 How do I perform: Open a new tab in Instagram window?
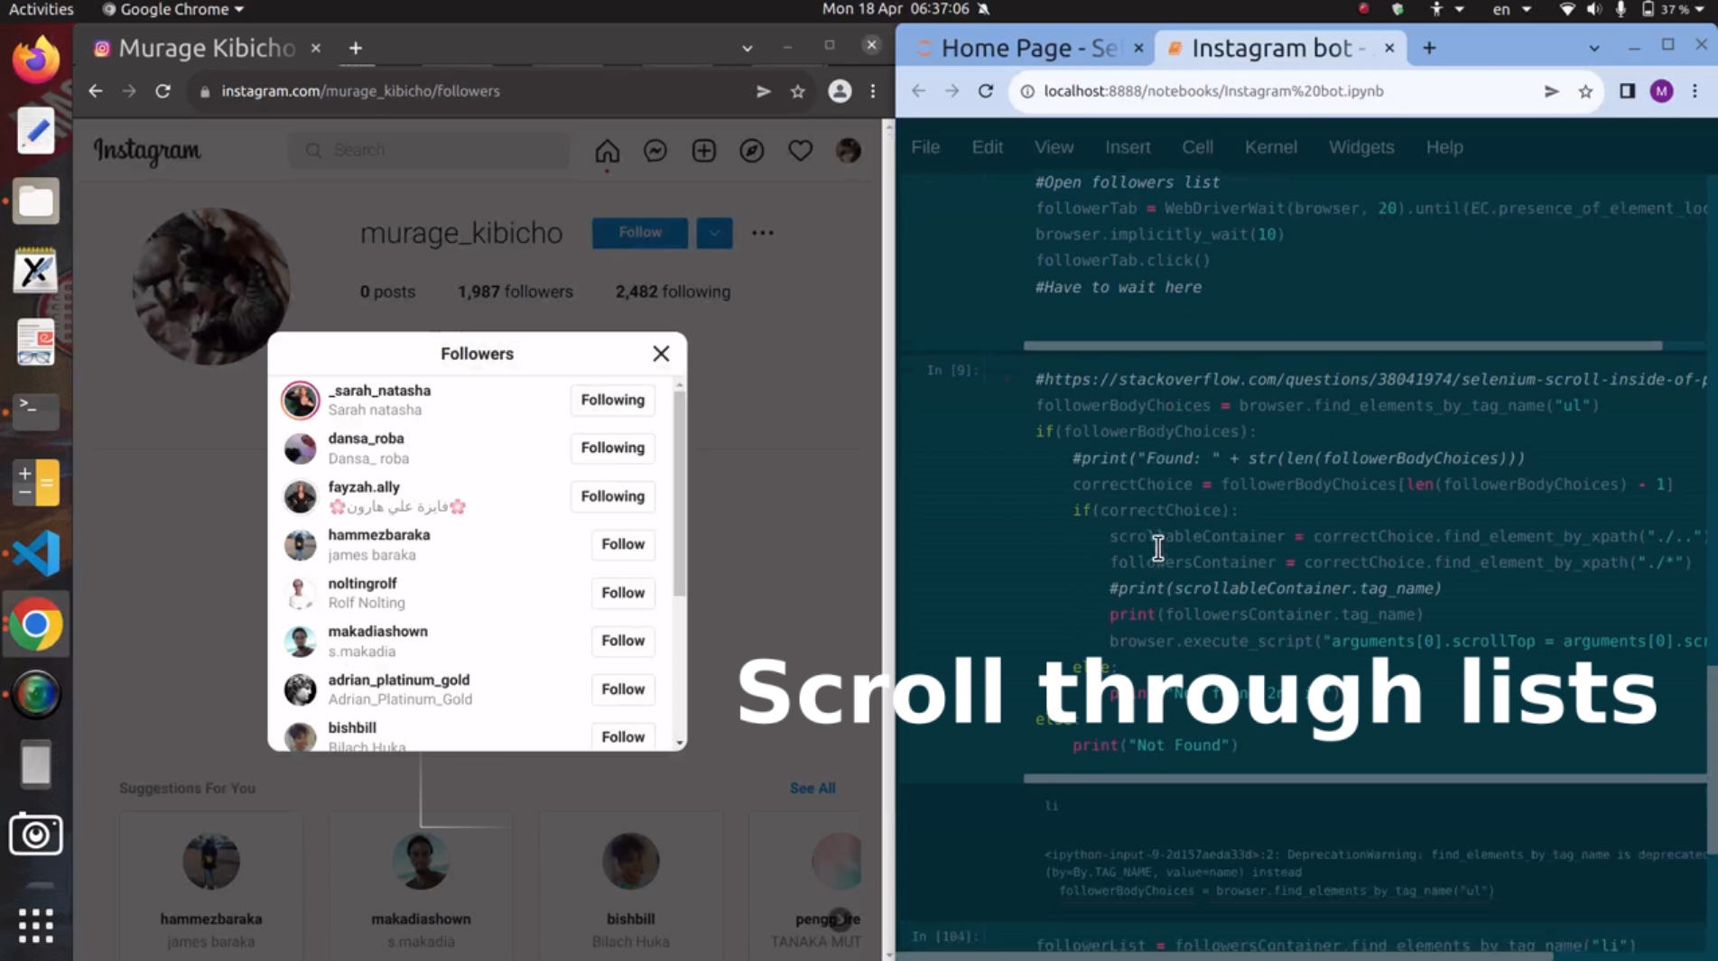[356, 48]
